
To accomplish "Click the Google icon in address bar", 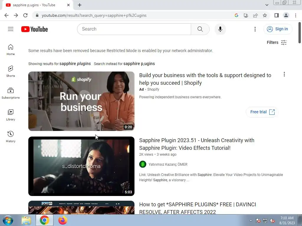I will 237,15.
